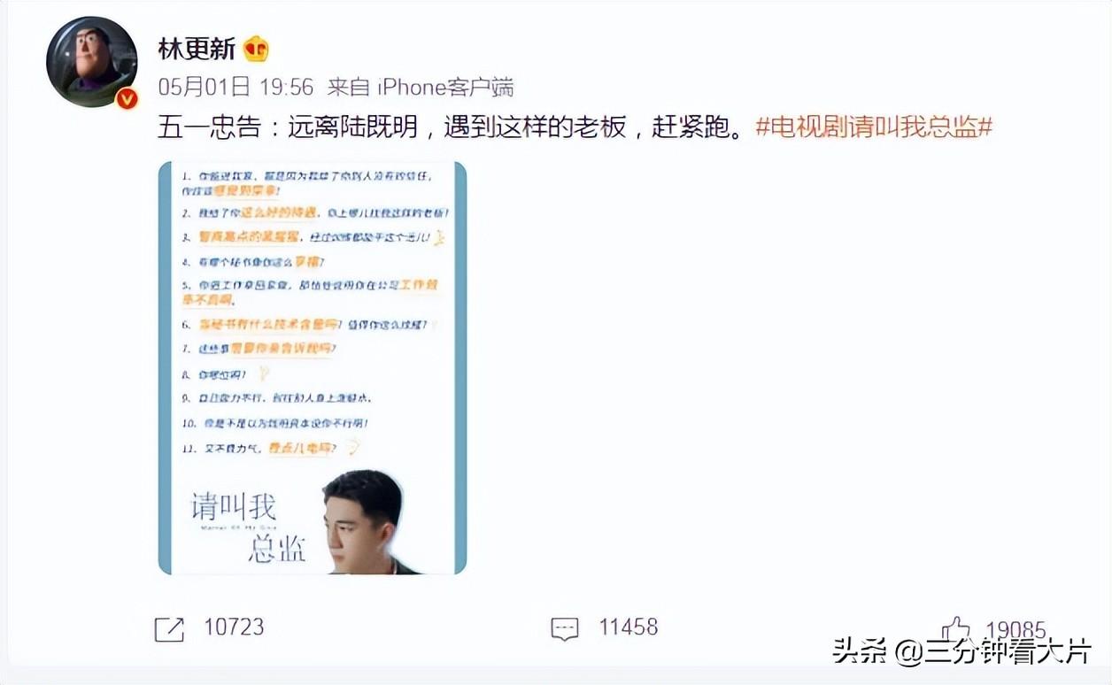Click the repost share arrow icon
This screenshot has width=1112, height=685.
point(169,628)
